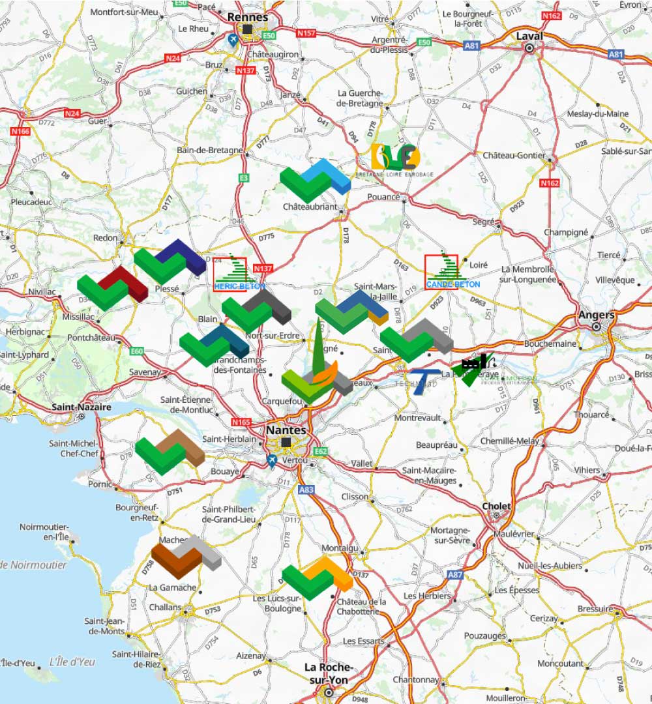This screenshot has width=652, height=704.
Task: Click the "Savenay" town label
Action: coord(145,372)
